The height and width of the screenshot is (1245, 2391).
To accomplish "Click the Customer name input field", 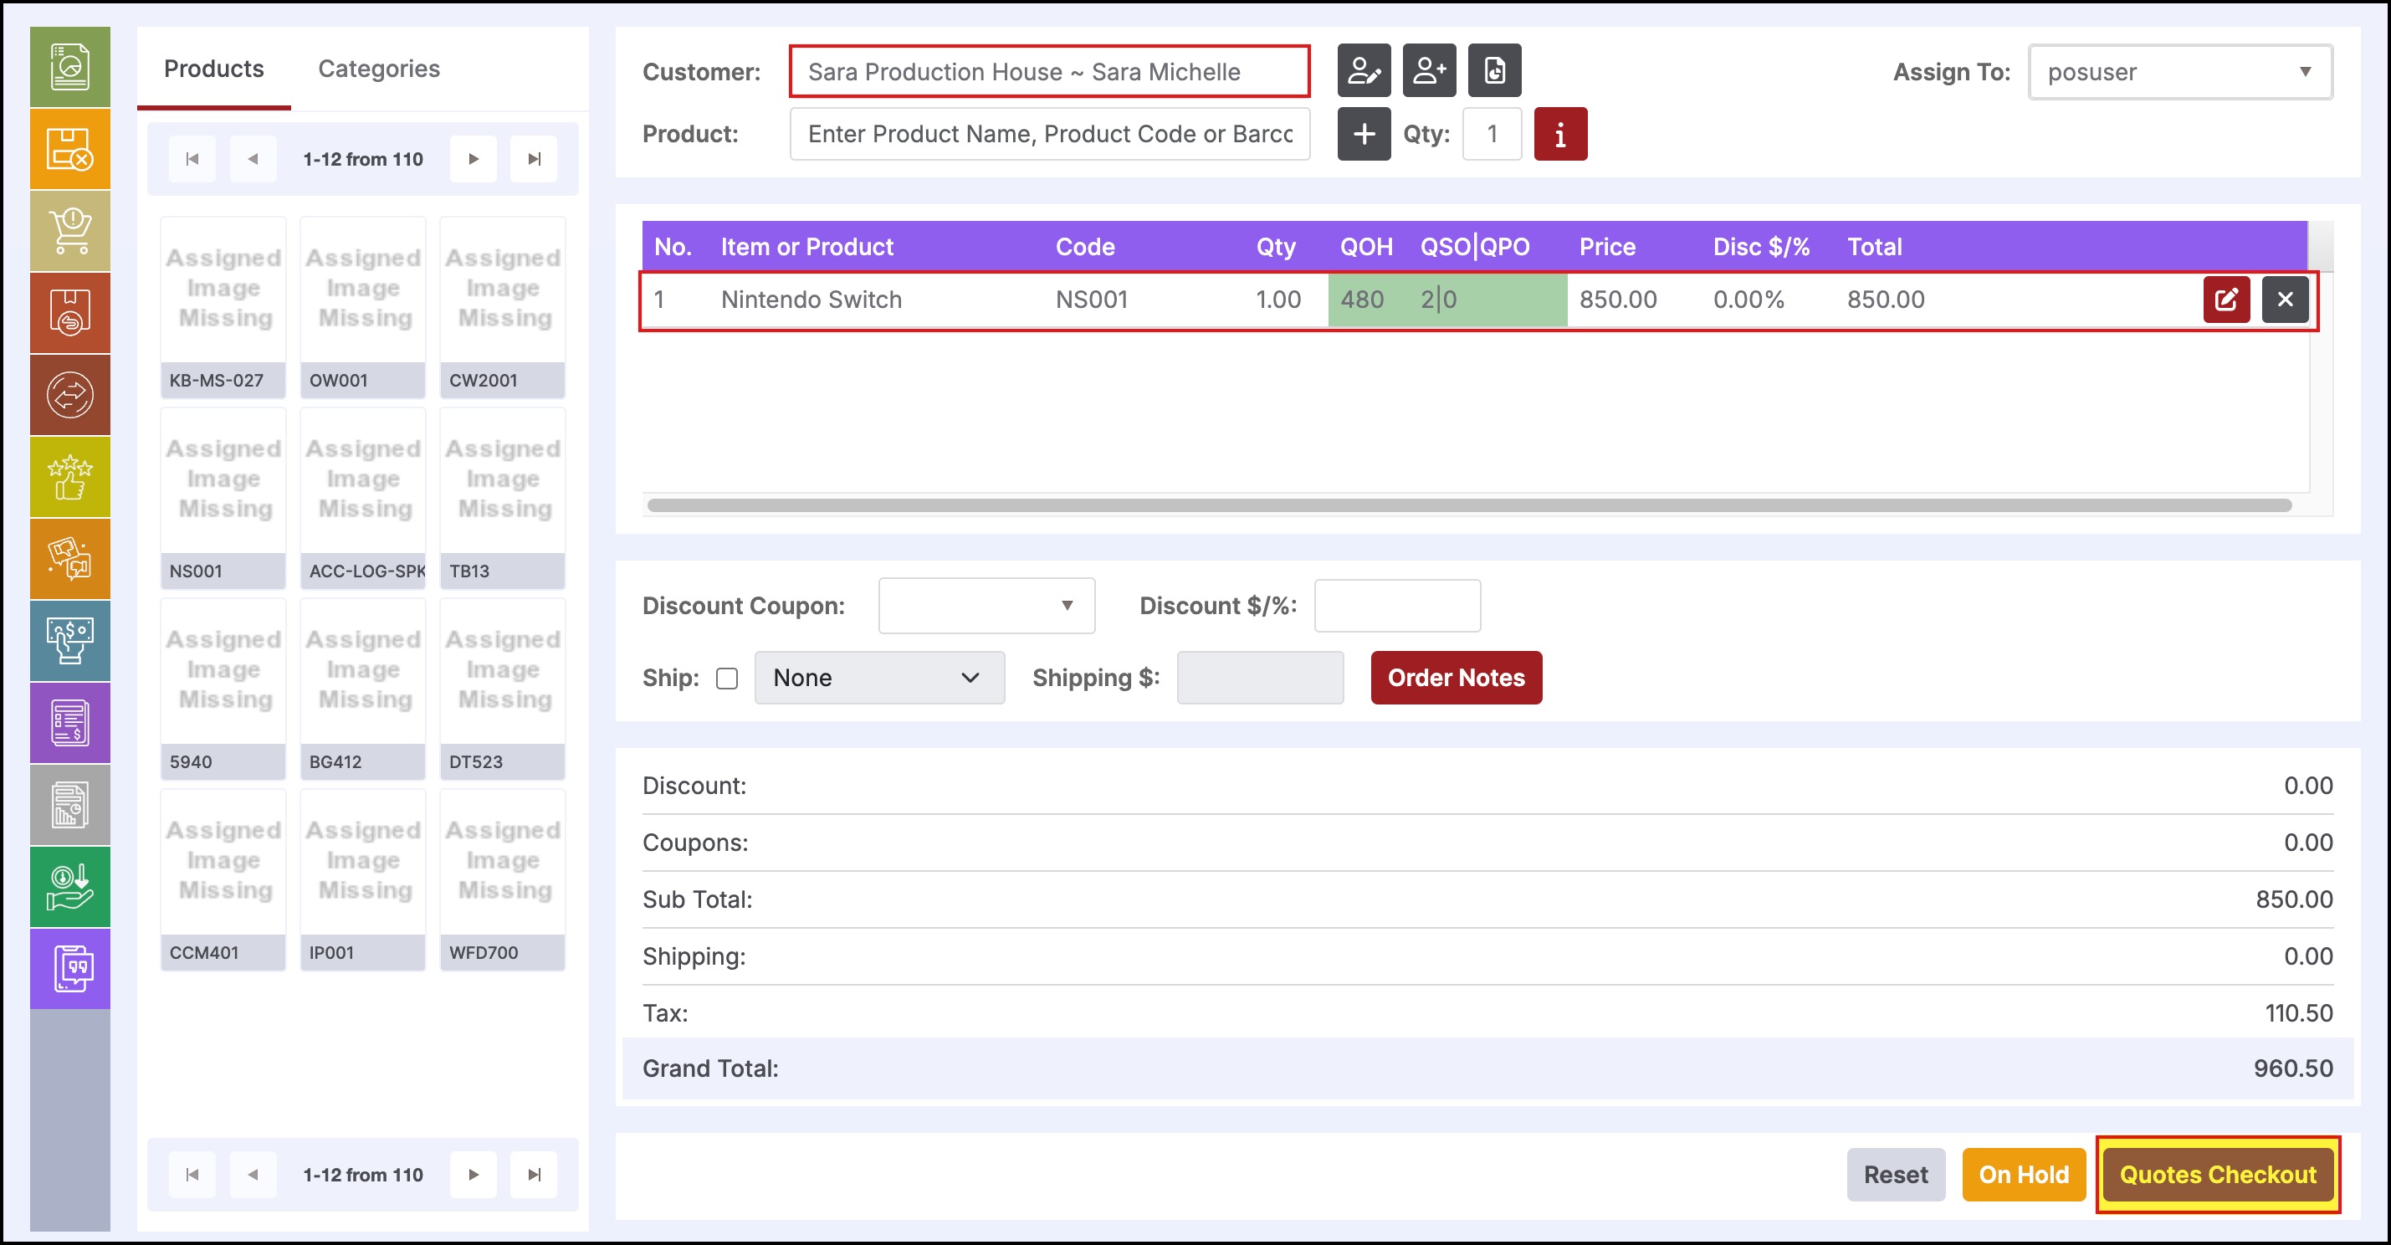I will click(x=1049, y=71).
